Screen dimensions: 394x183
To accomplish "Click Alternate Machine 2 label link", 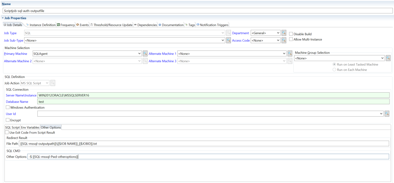I will point(18,61).
